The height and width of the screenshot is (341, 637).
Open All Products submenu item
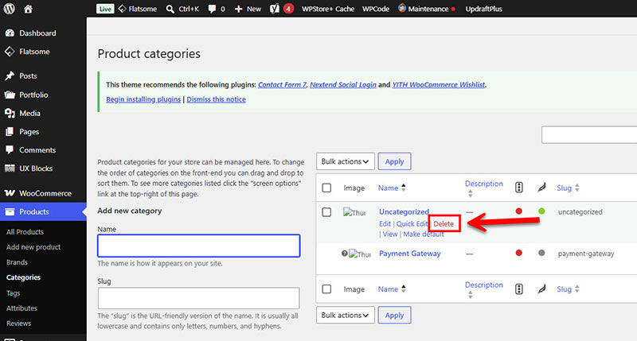[25, 232]
